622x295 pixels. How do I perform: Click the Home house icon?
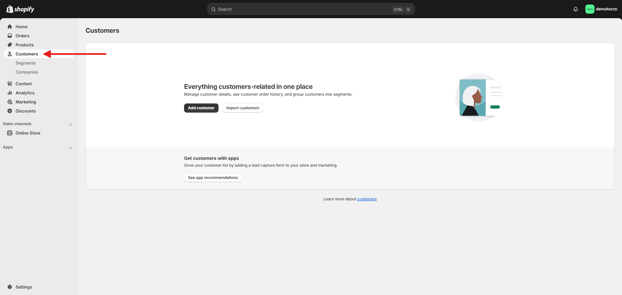click(x=10, y=27)
